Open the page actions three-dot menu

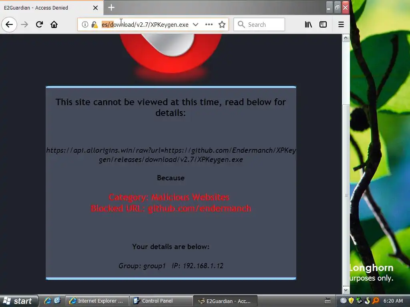(209, 24)
